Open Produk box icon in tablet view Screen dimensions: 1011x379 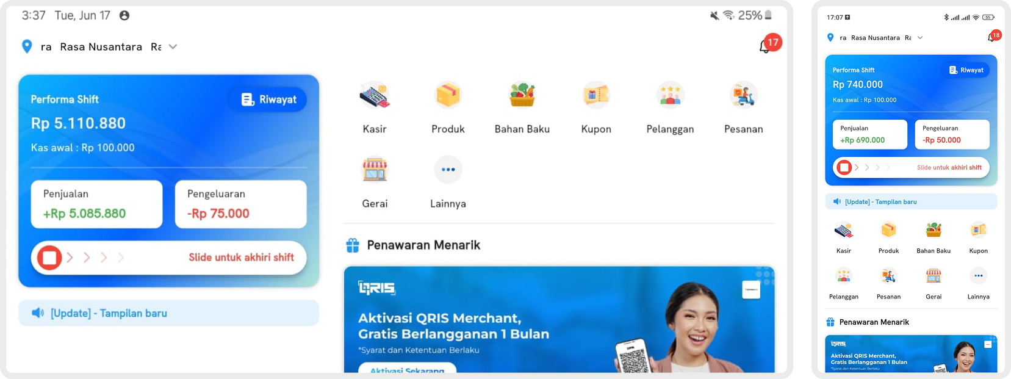pyautogui.click(x=448, y=95)
